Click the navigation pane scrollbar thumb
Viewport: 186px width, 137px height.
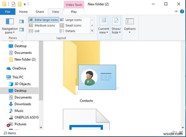41,71
